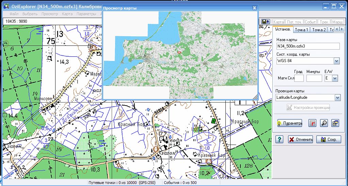Click the Параметры button with lightbulb
Screen dimensions: 348x186
tap(290, 123)
